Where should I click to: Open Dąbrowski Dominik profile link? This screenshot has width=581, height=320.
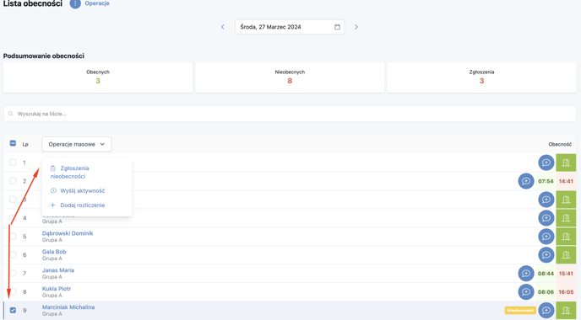(68, 233)
